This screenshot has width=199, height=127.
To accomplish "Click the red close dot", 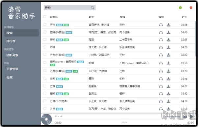I will click(x=191, y=8).
